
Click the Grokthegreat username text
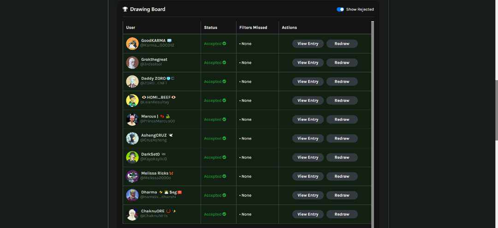pyautogui.click(x=154, y=59)
